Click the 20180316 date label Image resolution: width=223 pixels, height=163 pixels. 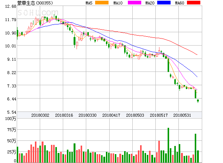[x=64, y=115]
